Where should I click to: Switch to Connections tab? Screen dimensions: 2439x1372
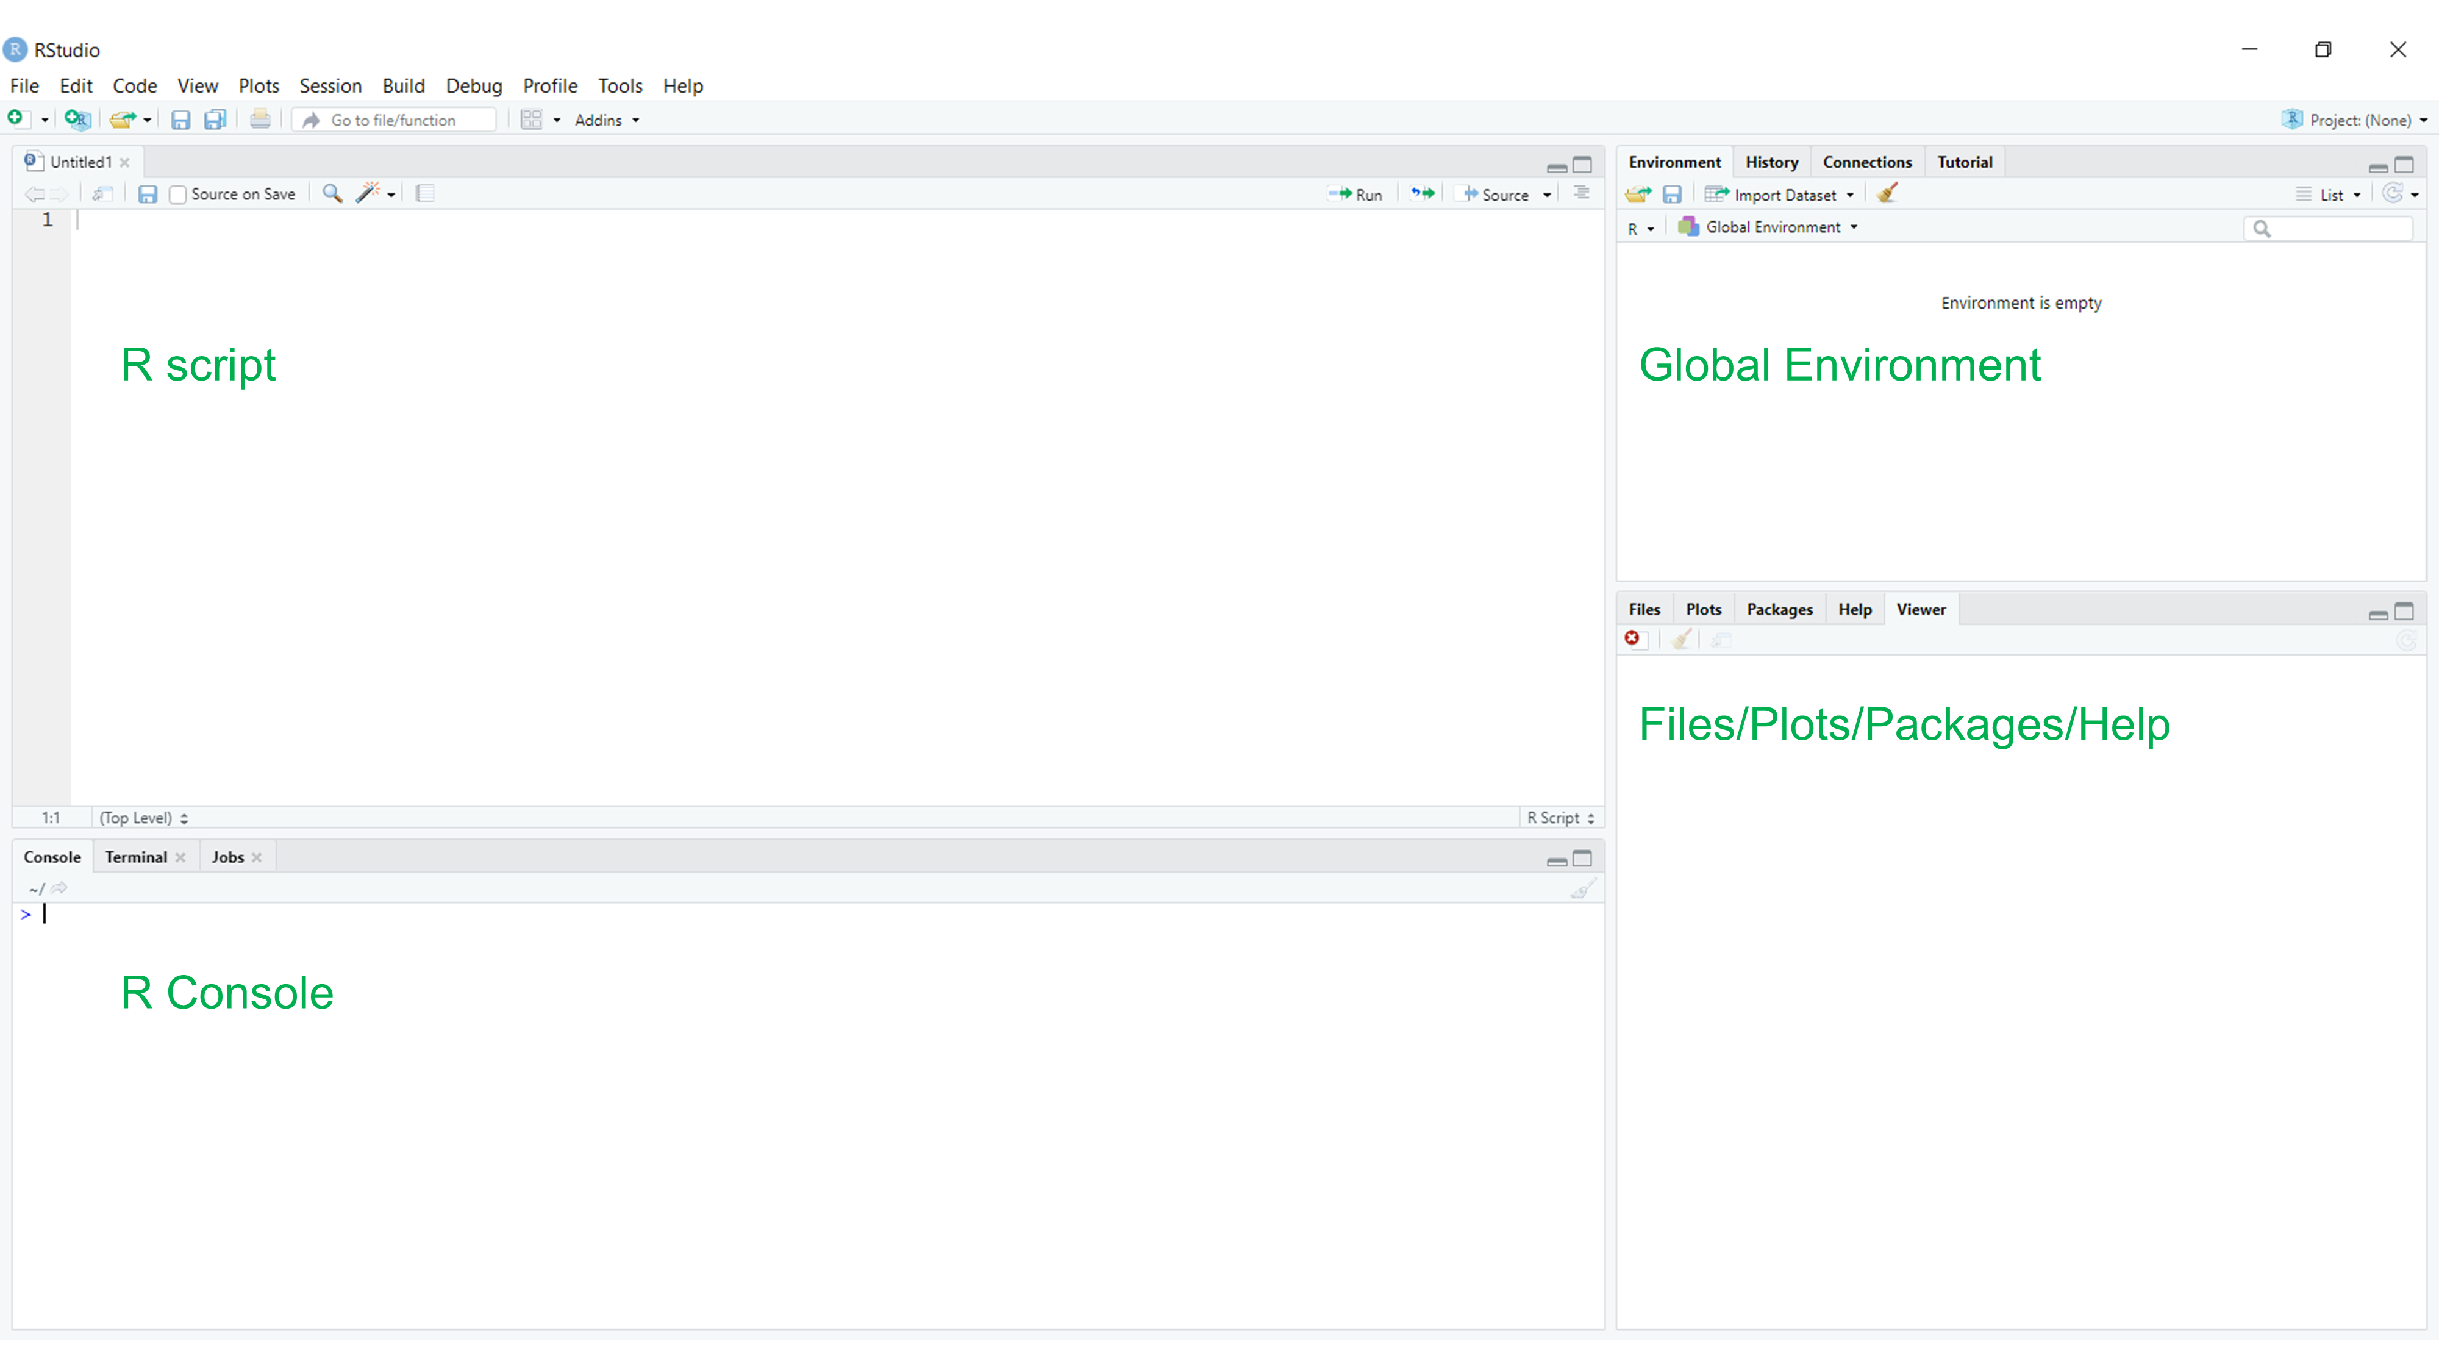[x=1867, y=162]
